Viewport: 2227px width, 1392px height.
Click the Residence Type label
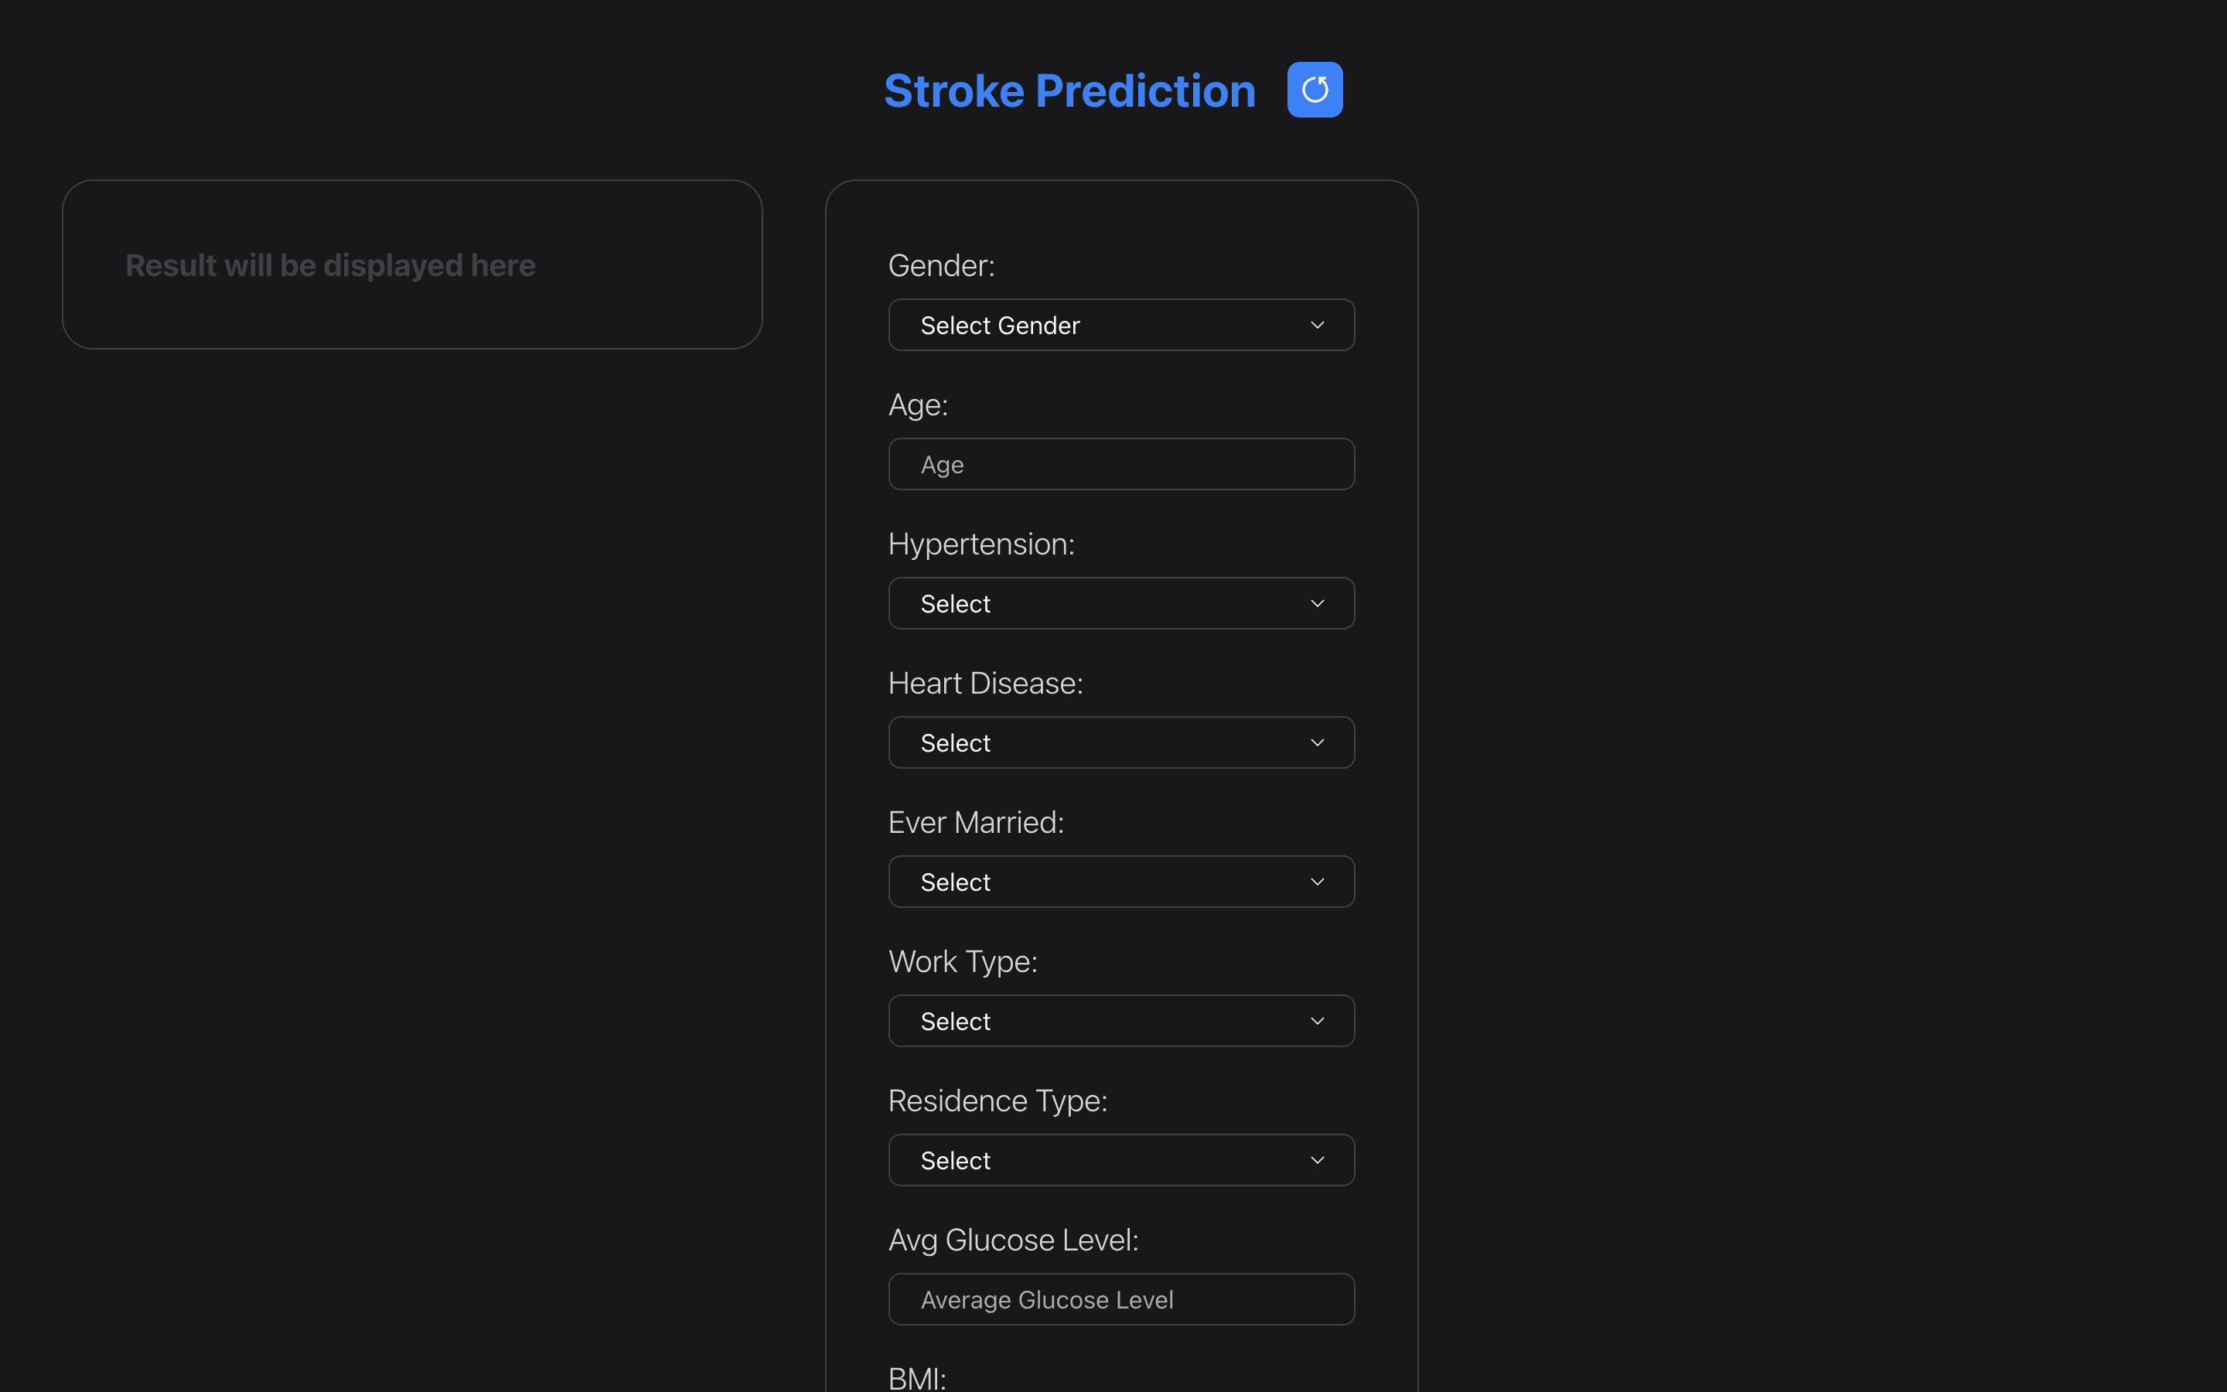tap(998, 1100)
